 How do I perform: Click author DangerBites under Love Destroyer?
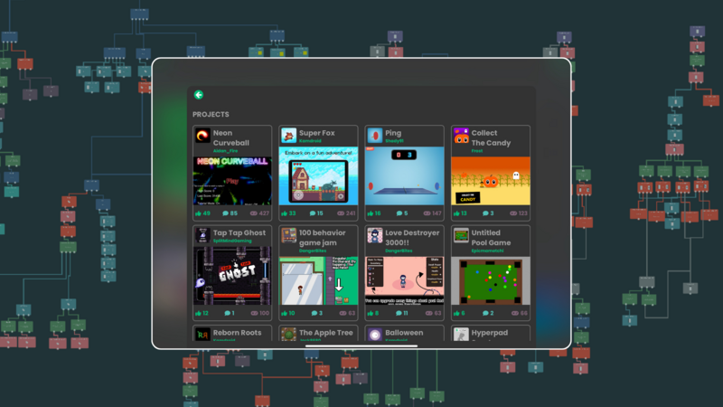pyautogui.click(x=399, y=251)
